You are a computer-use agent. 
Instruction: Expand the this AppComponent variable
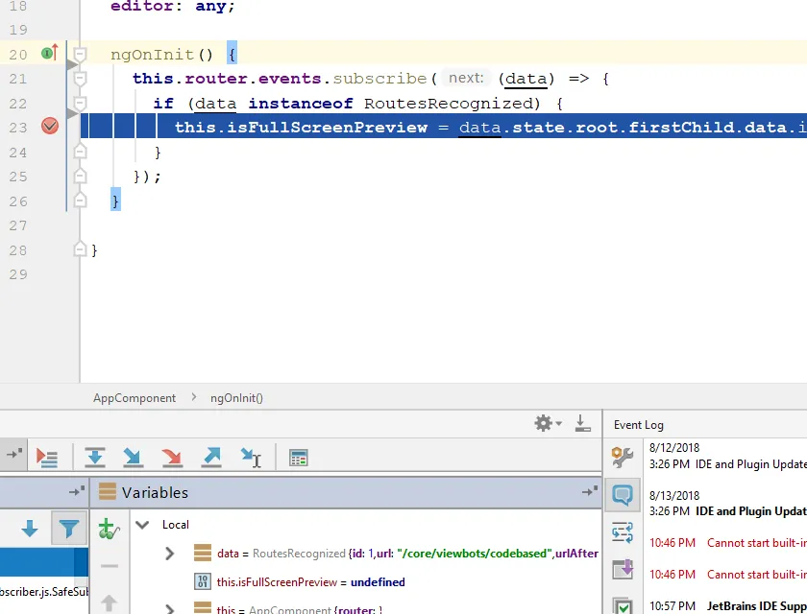tap(169, 609)
